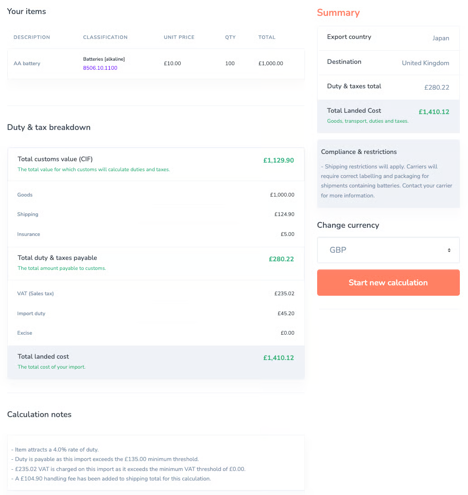Click the Destination United Kingdom value
Screen dimensions: 468x495
(425, 63)
